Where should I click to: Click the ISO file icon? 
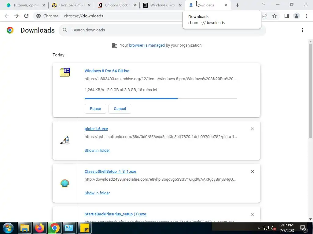click(65, 72)
